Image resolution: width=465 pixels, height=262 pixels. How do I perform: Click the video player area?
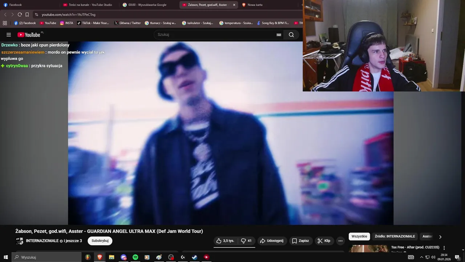point(231,133)
